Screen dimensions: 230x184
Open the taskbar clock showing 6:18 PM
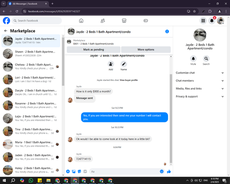[x=215, y=180]
